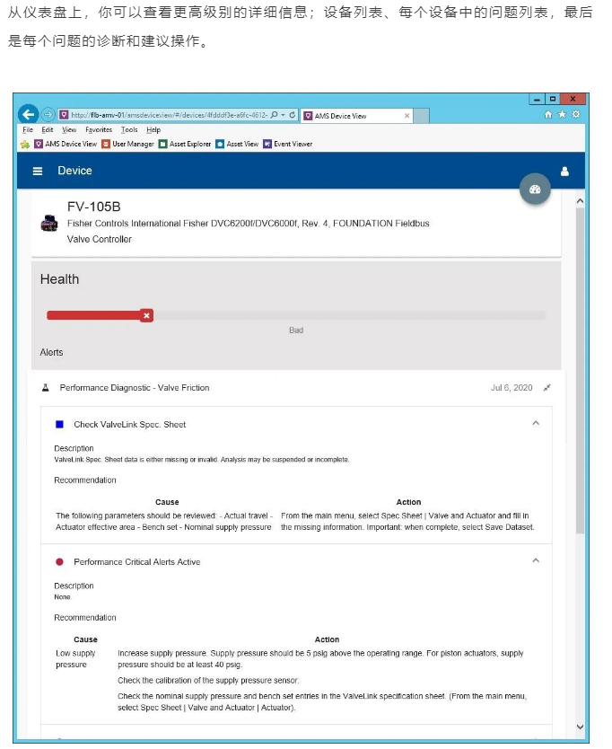Click the add-to-favorites bar star icon

[x=25, y=145]
